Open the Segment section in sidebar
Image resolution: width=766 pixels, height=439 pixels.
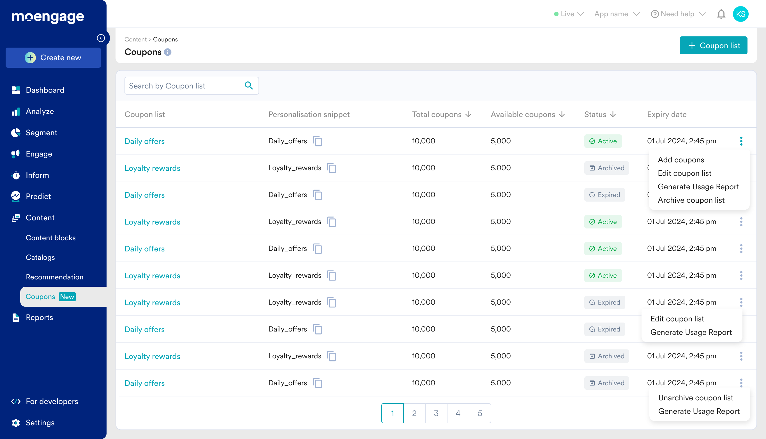coord(41,133)
